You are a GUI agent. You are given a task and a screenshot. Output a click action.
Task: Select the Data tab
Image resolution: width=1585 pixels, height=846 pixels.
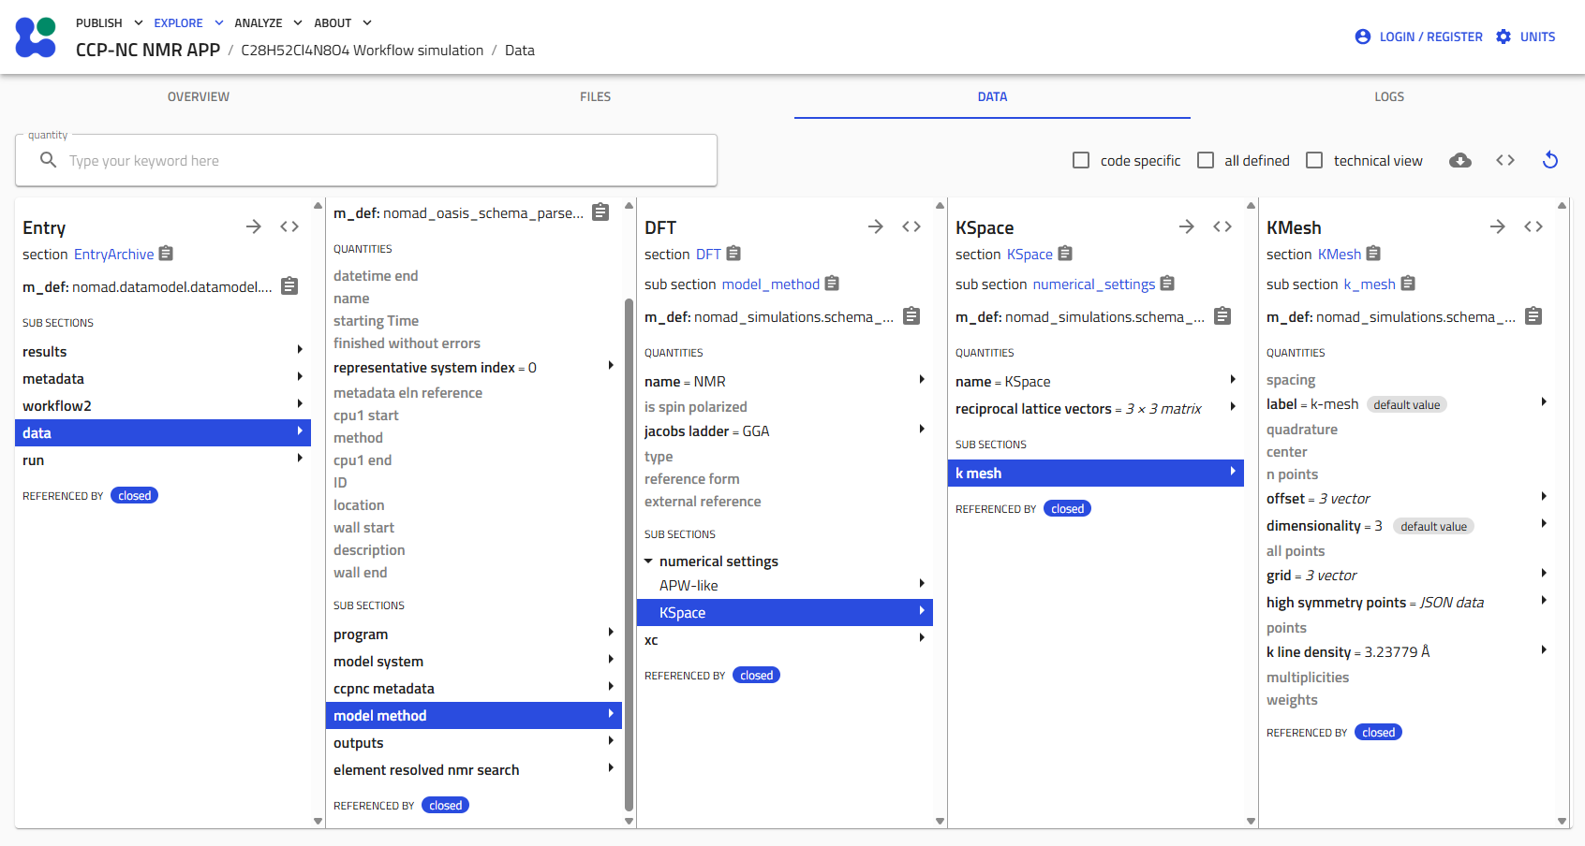coord(992,96)
